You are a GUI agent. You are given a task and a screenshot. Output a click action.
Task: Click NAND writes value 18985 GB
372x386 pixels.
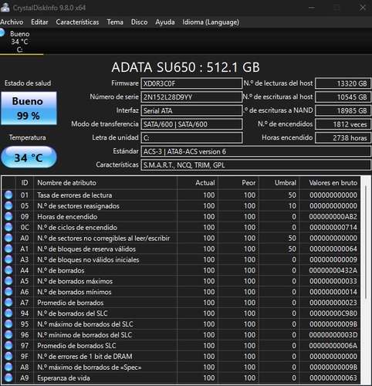coord(343,110)
